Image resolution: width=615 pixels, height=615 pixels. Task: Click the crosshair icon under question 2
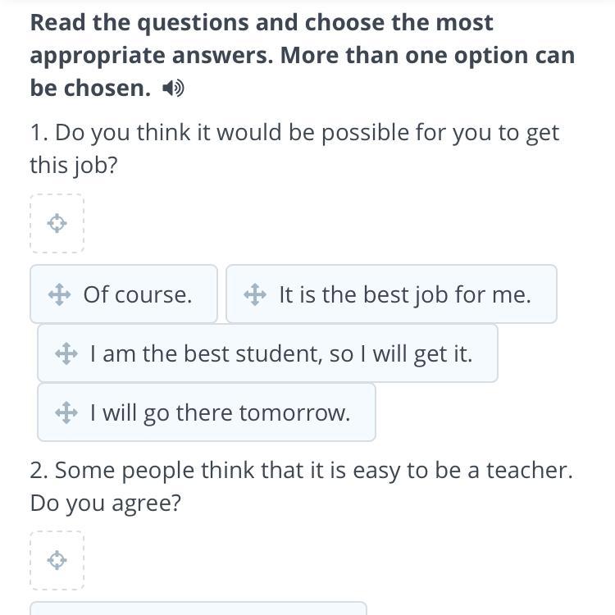[57, 560]
